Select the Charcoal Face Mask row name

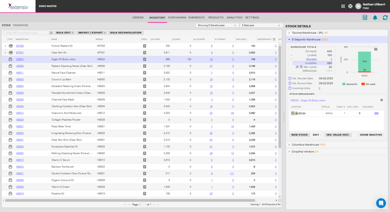[x=63, y=99]
